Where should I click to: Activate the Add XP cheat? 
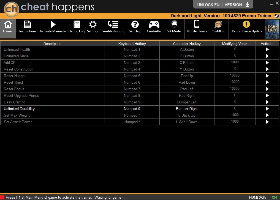(x=267, y=63)
